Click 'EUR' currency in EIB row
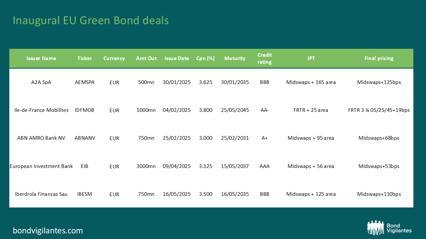 coord(114,167)
